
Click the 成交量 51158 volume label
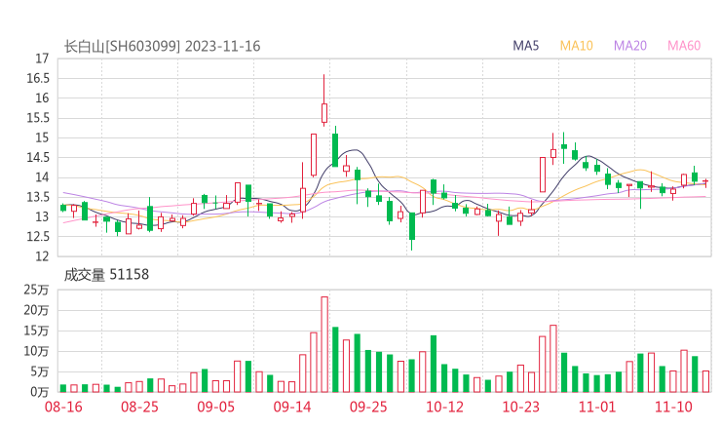point(106,275)
